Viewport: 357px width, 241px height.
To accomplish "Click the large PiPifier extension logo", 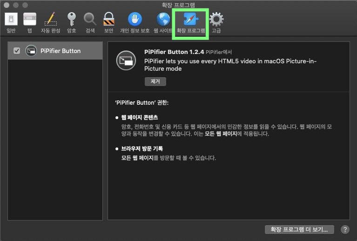I will (x=126, y=60).
